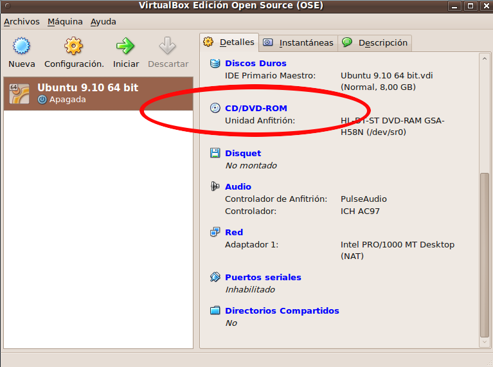This screenshot has width=493, height=367.
Task: Open the CD/DVD-ROM settings link
Action: (256, 108)
